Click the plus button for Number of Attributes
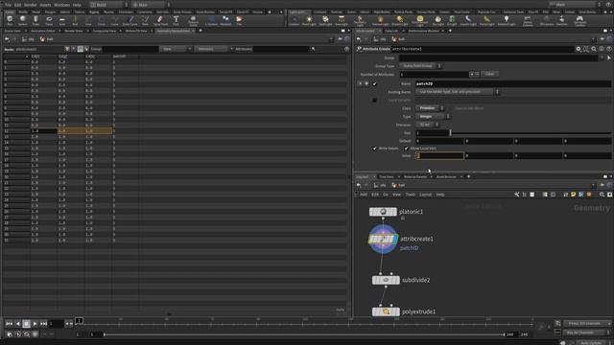The width and height of the screenshot is (614, 345). click(x=471, y=74)
